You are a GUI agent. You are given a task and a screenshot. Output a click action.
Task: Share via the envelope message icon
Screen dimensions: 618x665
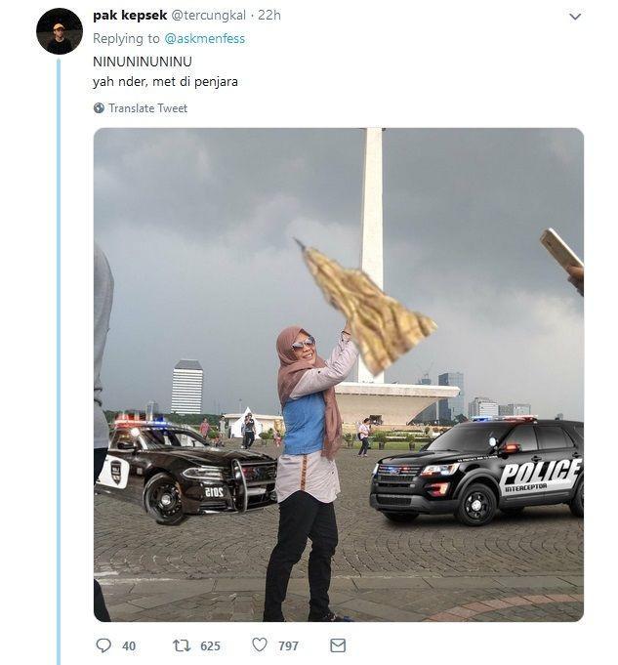tap(338, 645)
